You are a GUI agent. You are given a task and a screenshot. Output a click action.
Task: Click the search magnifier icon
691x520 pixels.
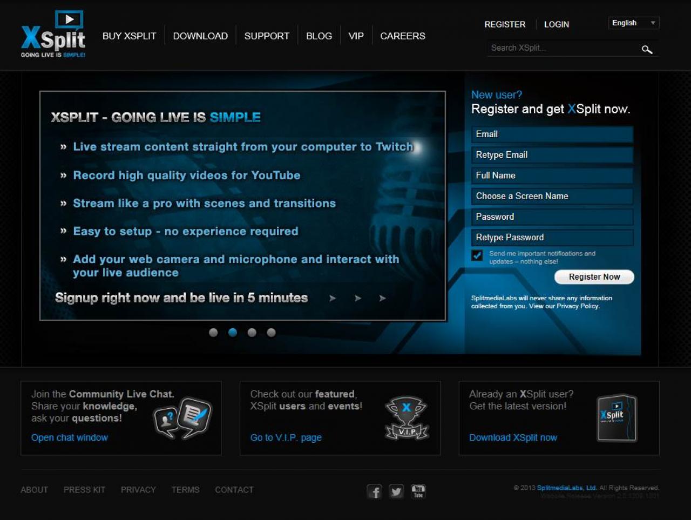pos(647,50)
